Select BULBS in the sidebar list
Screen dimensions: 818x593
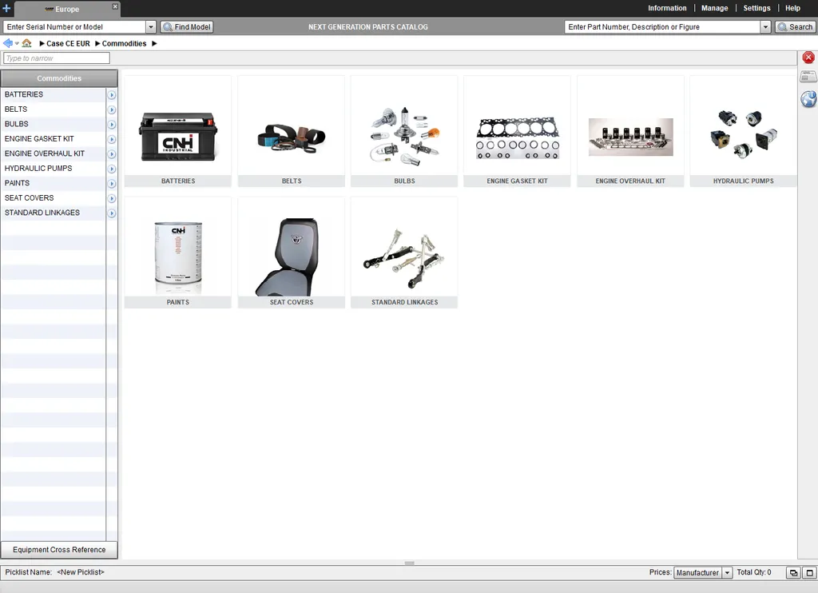54,124
